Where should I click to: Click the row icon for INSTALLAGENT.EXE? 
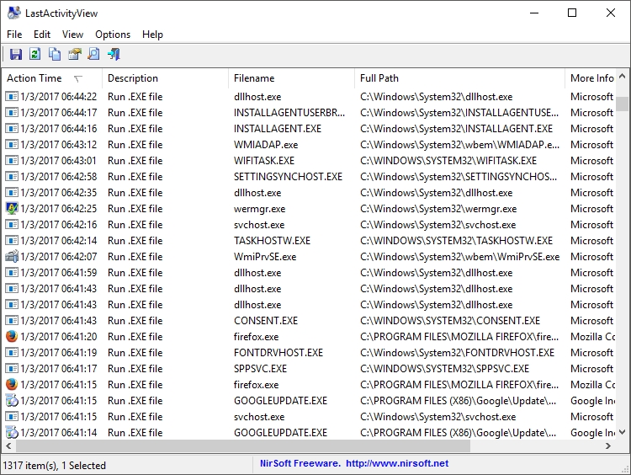click(12, 129)
